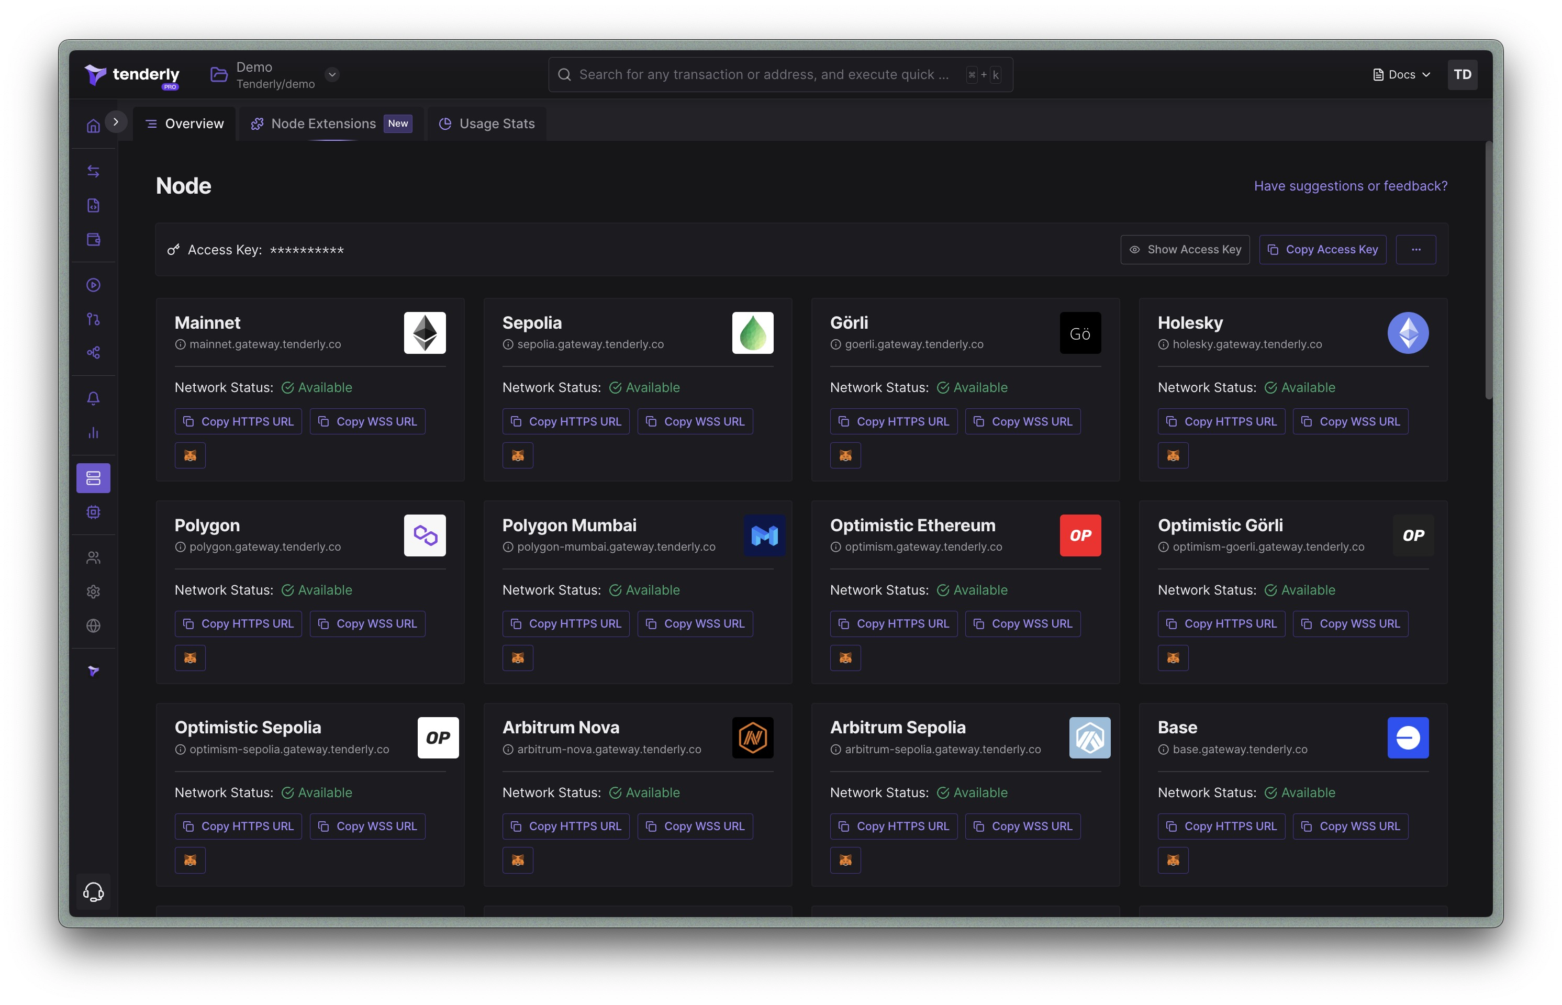Open the TD user avatar menu
Image resolution: width=1562 pixels, height=1005 pixels.
tap(1462, 74)
